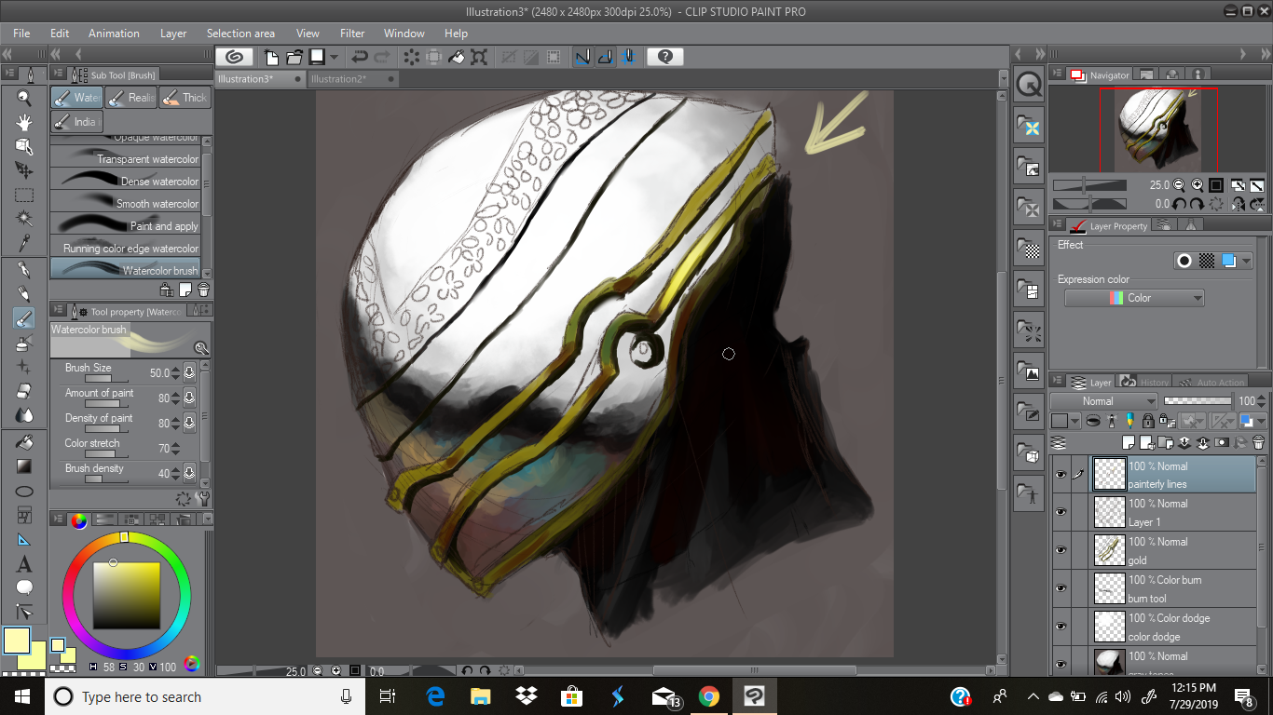Open the Expression color dropdown
Screen dimensions: 1273x715
(x=1134, y=298)
